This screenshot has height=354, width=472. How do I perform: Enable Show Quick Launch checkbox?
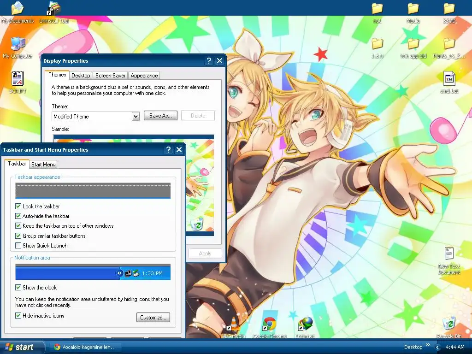18,245
